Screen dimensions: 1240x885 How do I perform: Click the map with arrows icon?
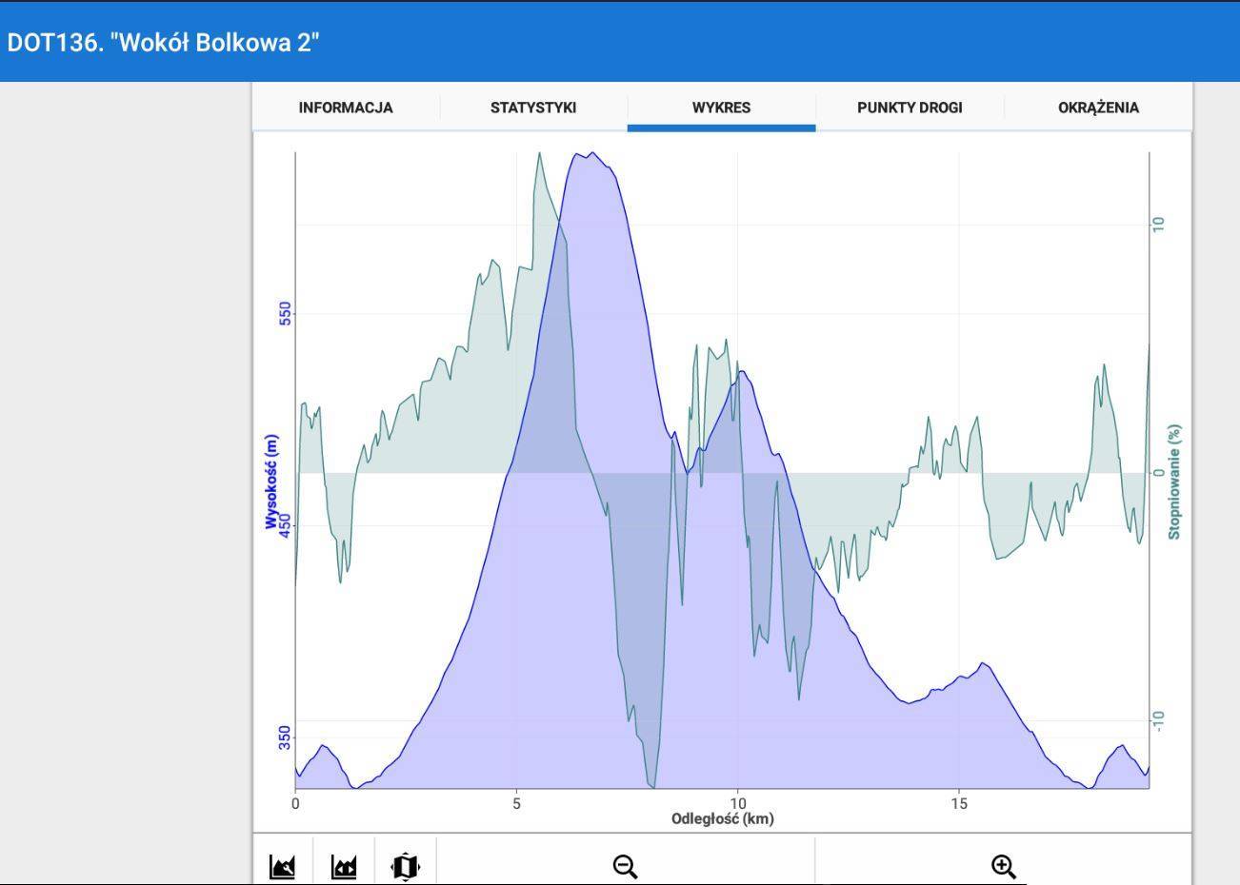click(406, 866)
